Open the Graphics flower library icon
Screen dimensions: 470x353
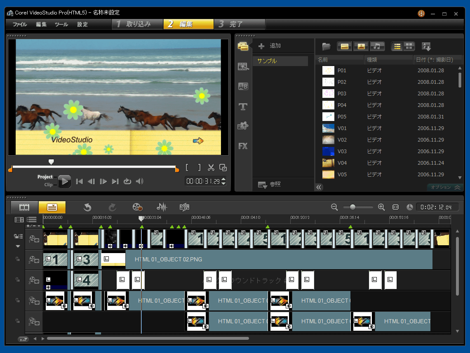[x=243, y=126]
